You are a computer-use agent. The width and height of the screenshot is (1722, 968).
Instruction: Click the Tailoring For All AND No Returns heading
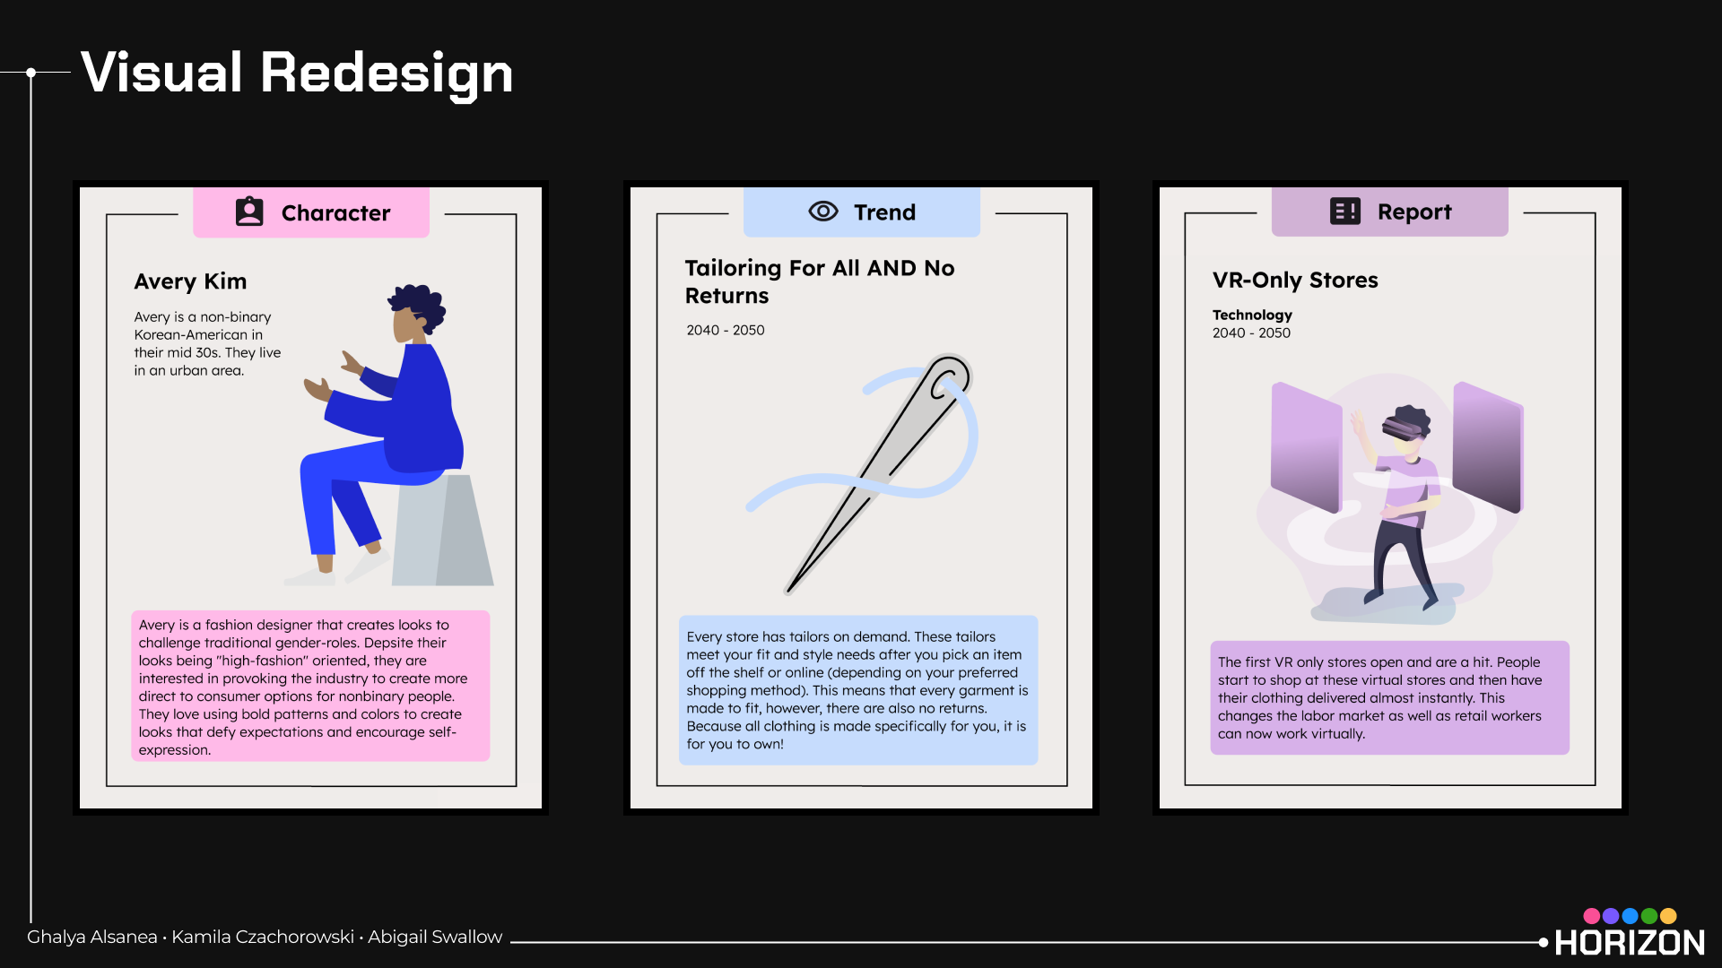point(820,281)
